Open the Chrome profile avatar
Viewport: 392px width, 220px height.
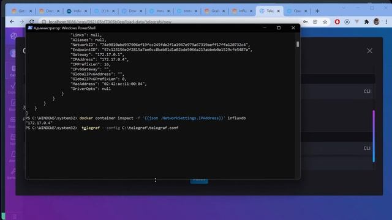pyautogui.click(x=376, y=22)
